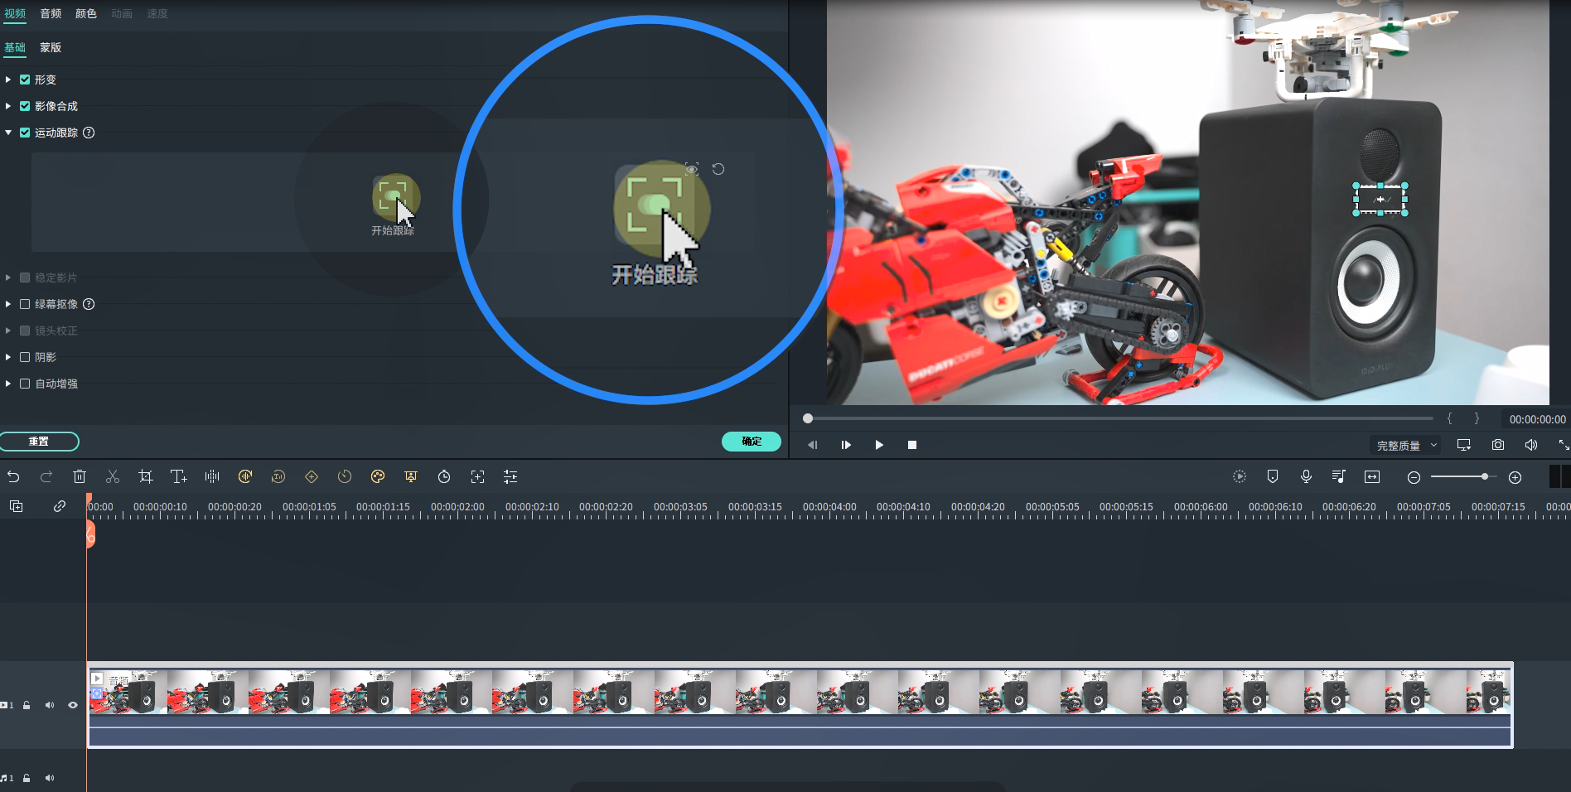The height and width of the screenshot is (792, 1571).
Task: Lock the audio track with lock icon
Action: [x=27, y=778]
